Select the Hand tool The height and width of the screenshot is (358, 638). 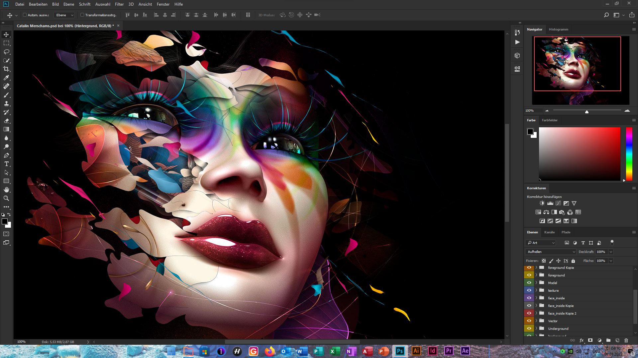pyautogui.click(x=6, y=190)
